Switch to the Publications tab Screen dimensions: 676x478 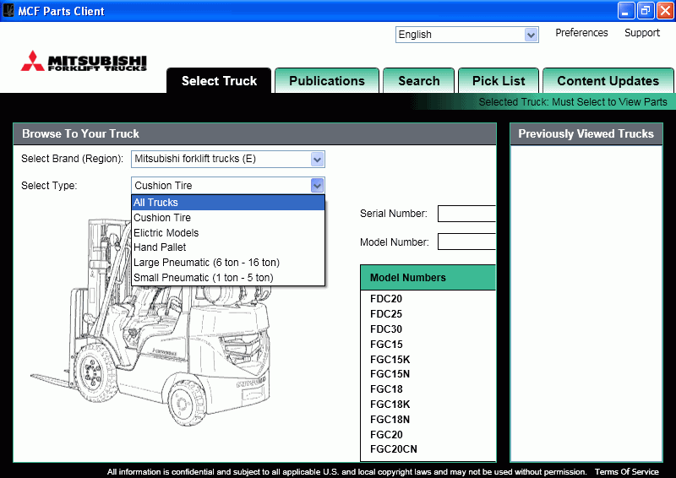click(327, 80)
